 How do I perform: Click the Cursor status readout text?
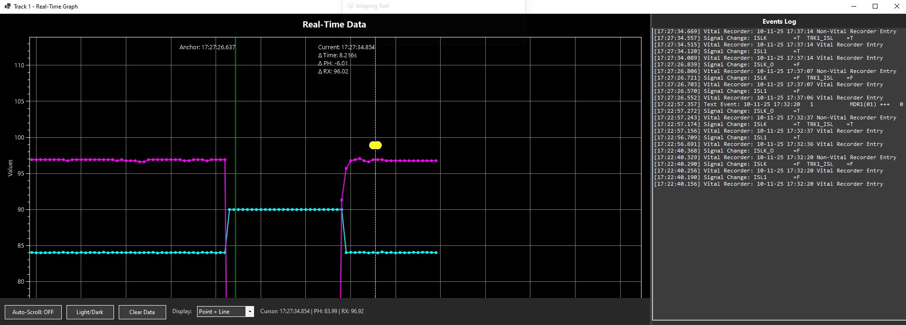point(312,311)
